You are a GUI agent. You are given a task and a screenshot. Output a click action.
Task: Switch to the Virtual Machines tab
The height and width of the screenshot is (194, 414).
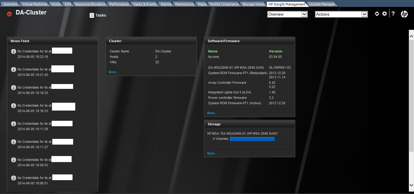[35, 4]
